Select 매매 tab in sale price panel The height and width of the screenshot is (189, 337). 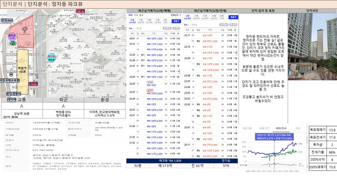pyautogui.click(x=131, y=15)
